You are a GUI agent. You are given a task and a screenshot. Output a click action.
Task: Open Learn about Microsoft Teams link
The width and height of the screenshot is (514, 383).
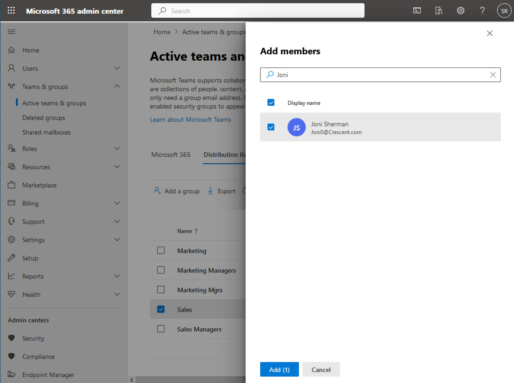click(x=190, y=120)
